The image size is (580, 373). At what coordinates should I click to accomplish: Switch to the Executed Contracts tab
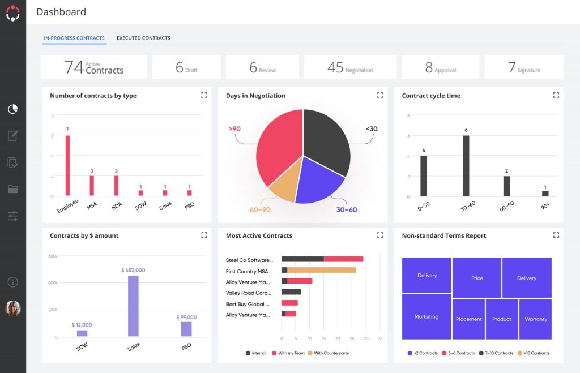pyautogui.click(x=143, y=38)
